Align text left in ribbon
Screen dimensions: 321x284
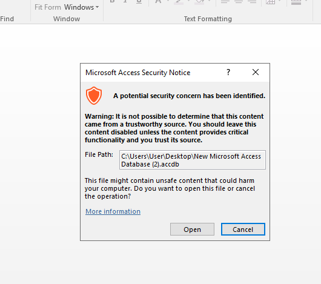click(225, 2)
